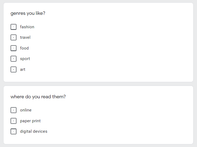Screen dimensions: 197x147
Task: Click the 'genres you like?' question title
Action: point(28,13)
